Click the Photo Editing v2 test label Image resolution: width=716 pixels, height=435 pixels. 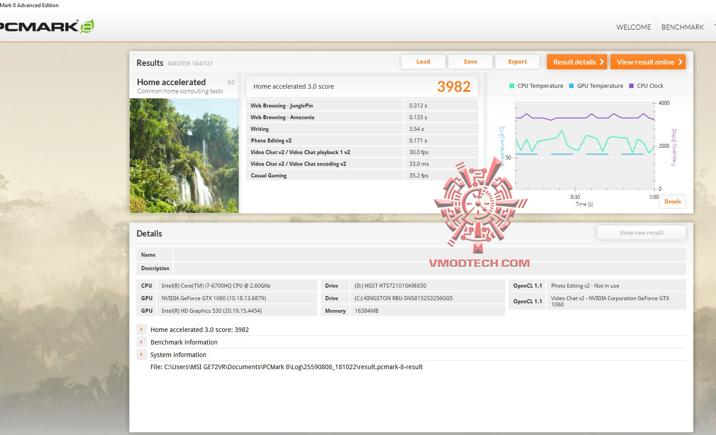271,141
